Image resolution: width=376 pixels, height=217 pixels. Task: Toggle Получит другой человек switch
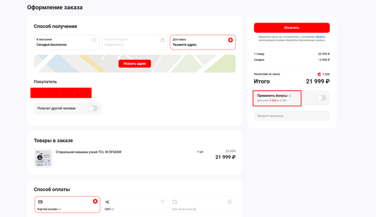pos(92,108)
